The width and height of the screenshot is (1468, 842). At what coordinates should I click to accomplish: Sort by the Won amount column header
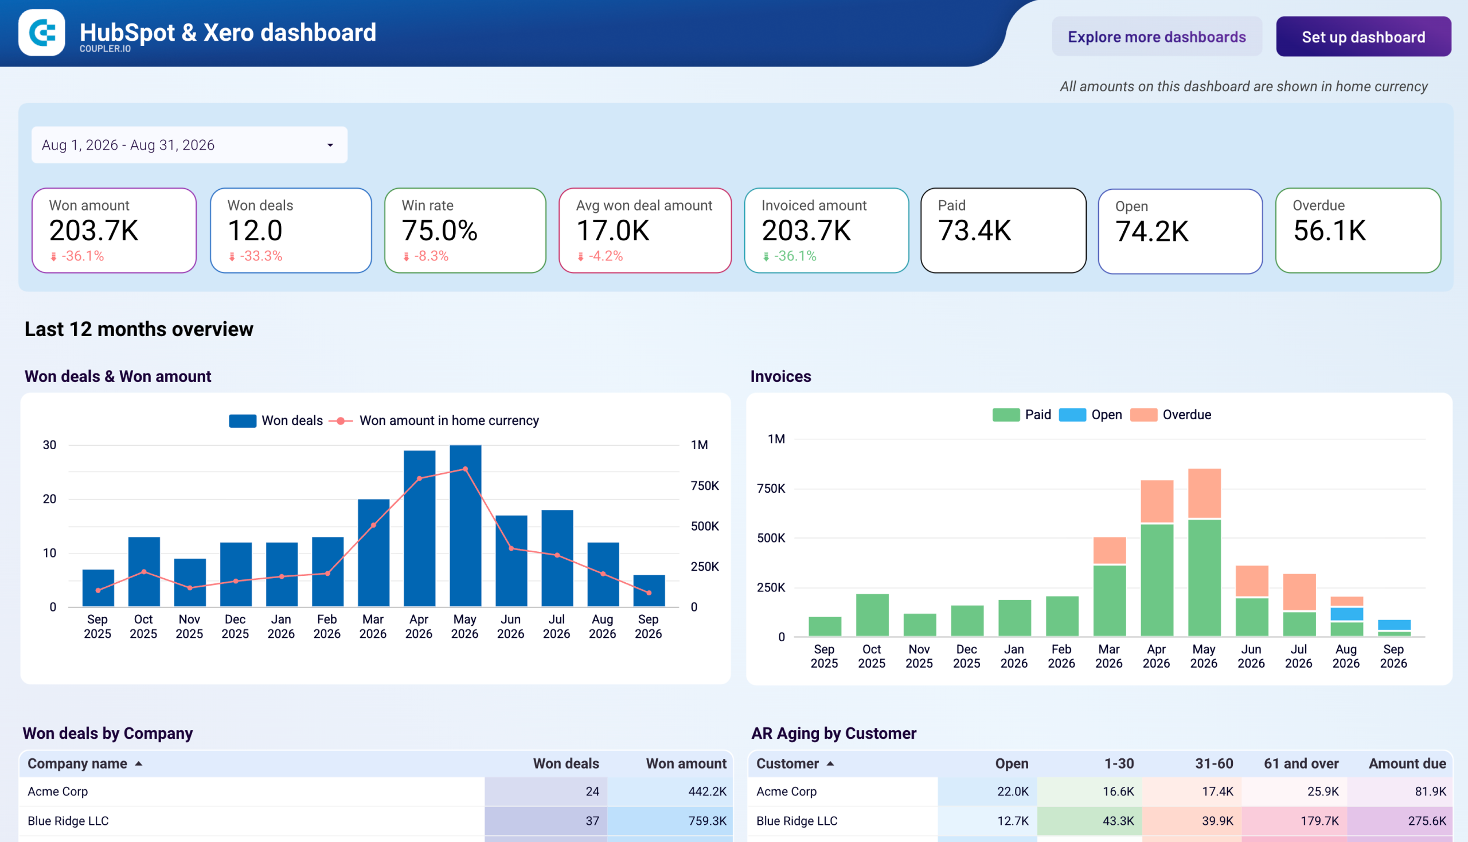(x=686, y=763)
